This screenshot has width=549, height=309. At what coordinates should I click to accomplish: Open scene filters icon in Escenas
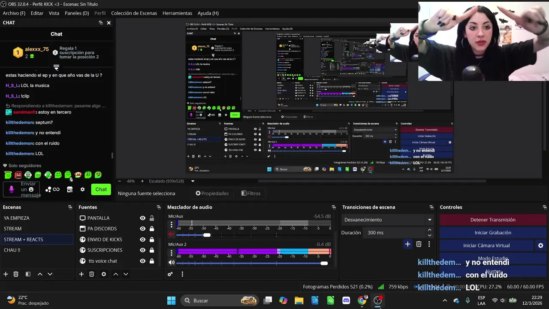[x=28, y=274]
